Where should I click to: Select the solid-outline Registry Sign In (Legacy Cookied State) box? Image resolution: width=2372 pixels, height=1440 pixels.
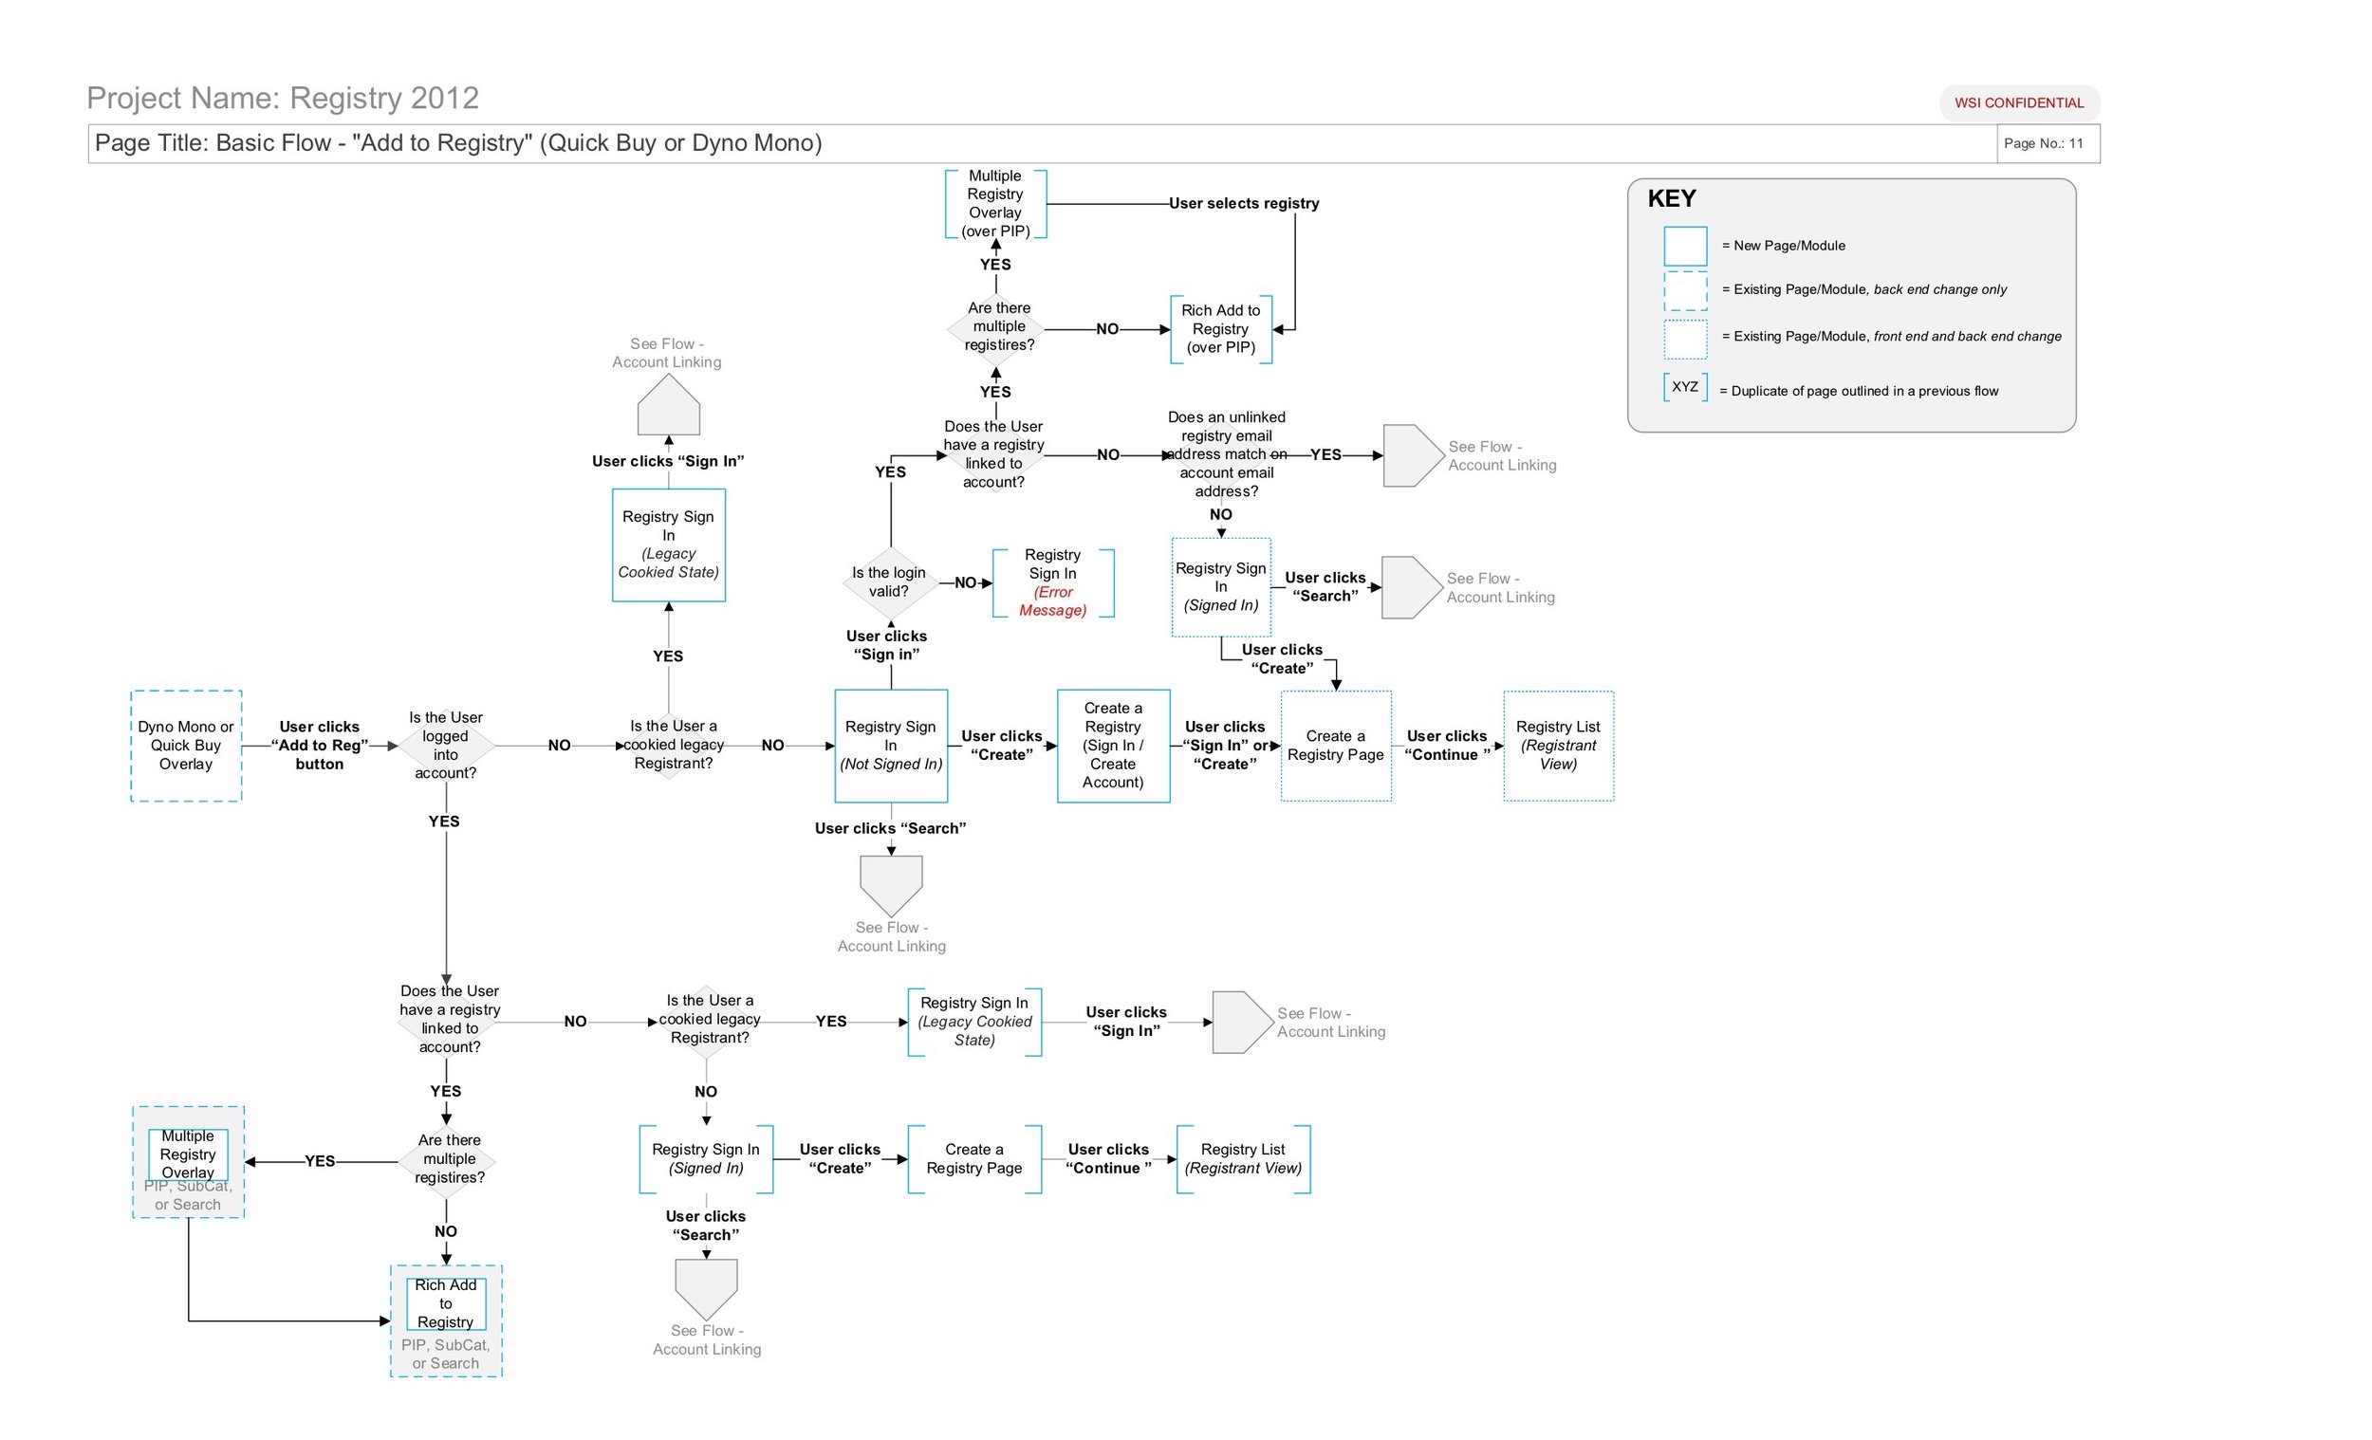pyautogui.click(x=668, y=545)
